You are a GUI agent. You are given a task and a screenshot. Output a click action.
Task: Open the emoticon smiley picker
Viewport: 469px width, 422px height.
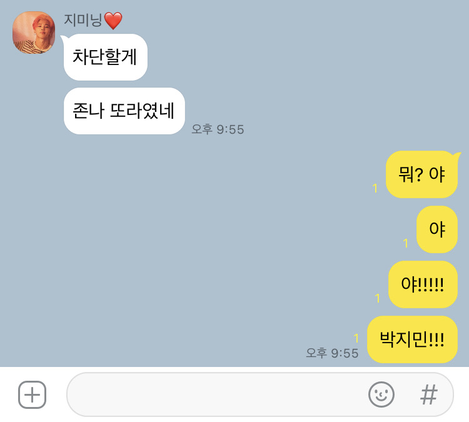click(381, 394)
